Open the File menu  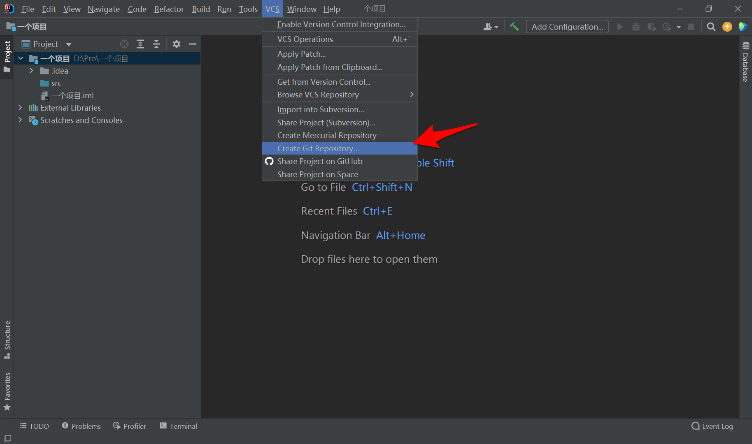28,9
